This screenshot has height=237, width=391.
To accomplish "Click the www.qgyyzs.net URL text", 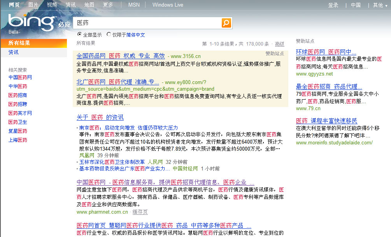I will (x=314, y=74).
